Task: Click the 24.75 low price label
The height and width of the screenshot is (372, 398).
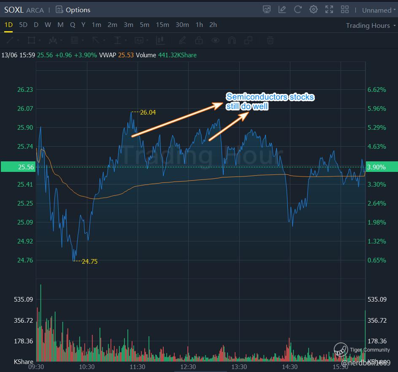Action: [x=89, y=261]
